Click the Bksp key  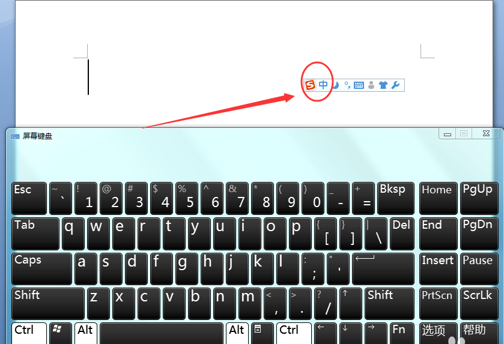tap(396, 199)
